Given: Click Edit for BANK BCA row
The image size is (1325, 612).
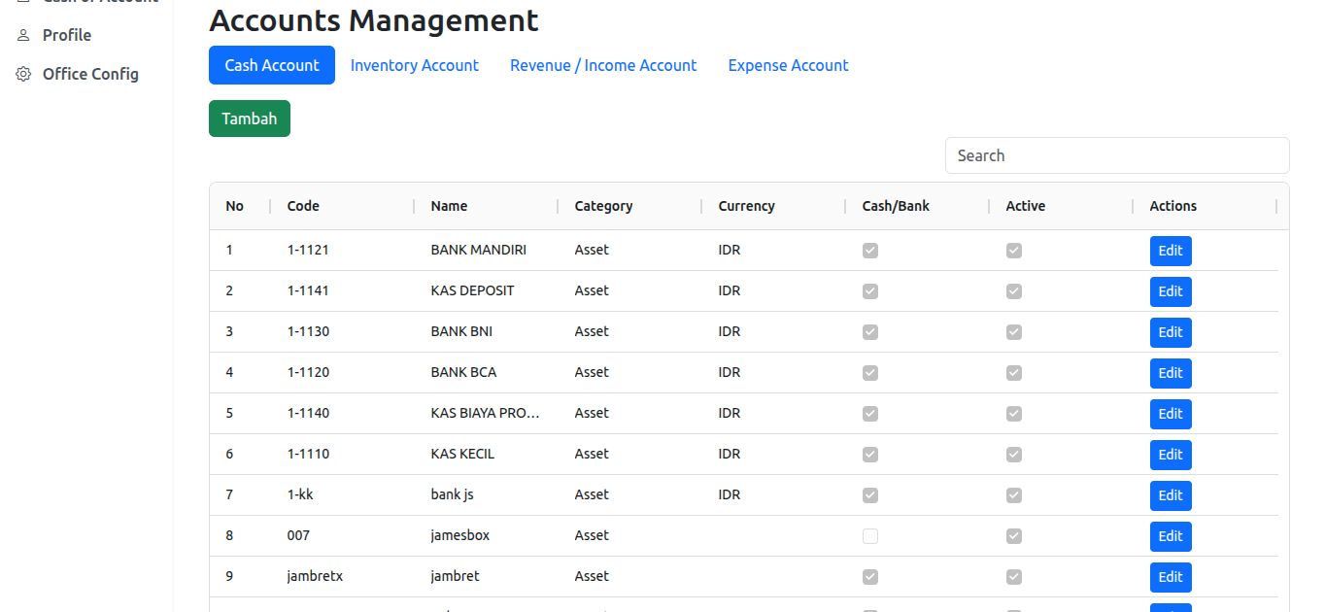Looking at the screenshot, I should pos(1171,373).
